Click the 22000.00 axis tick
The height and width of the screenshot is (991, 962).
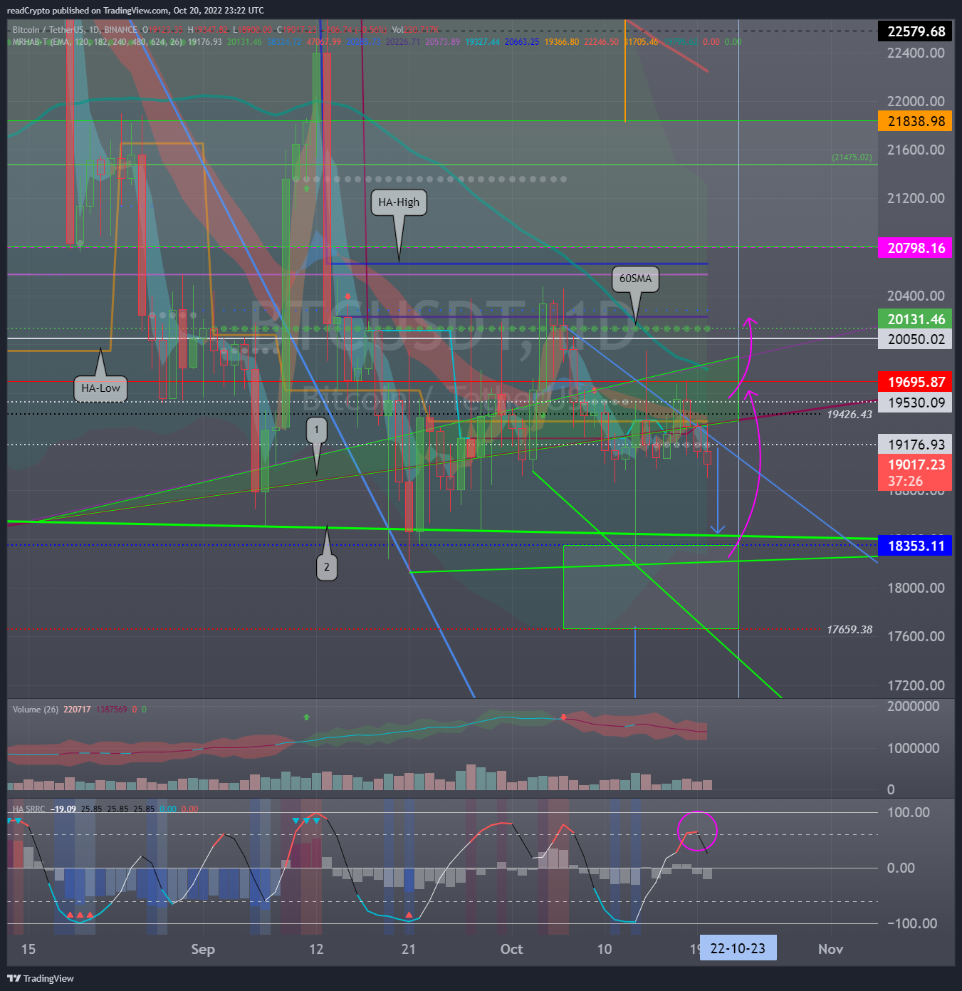point(916,101)
